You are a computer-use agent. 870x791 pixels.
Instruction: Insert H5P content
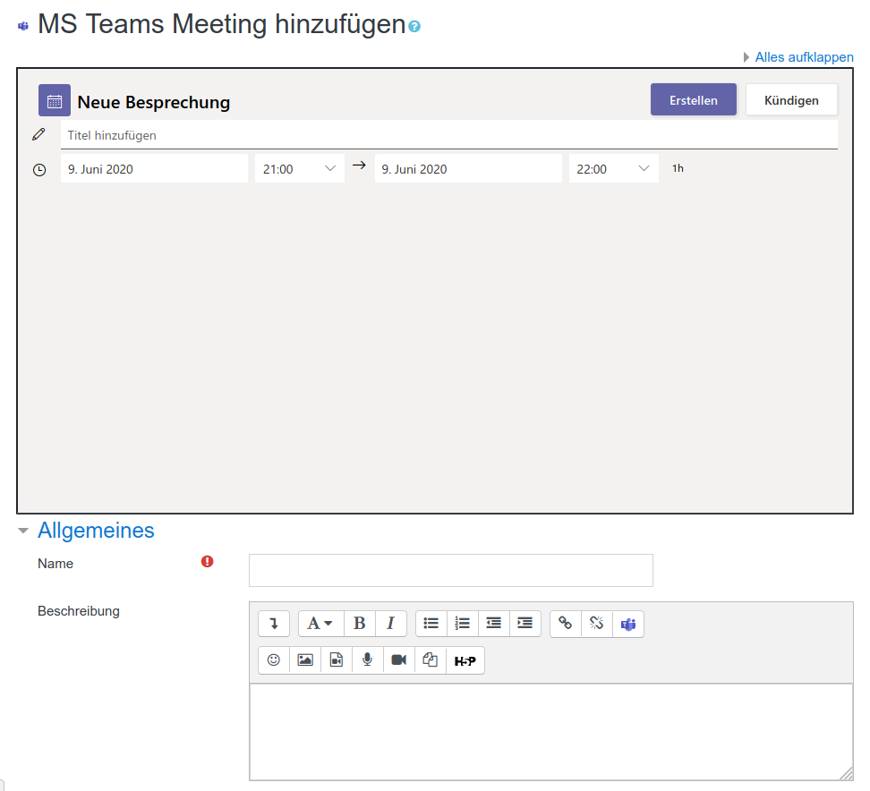pyautogui.click(x=465, y=660)
